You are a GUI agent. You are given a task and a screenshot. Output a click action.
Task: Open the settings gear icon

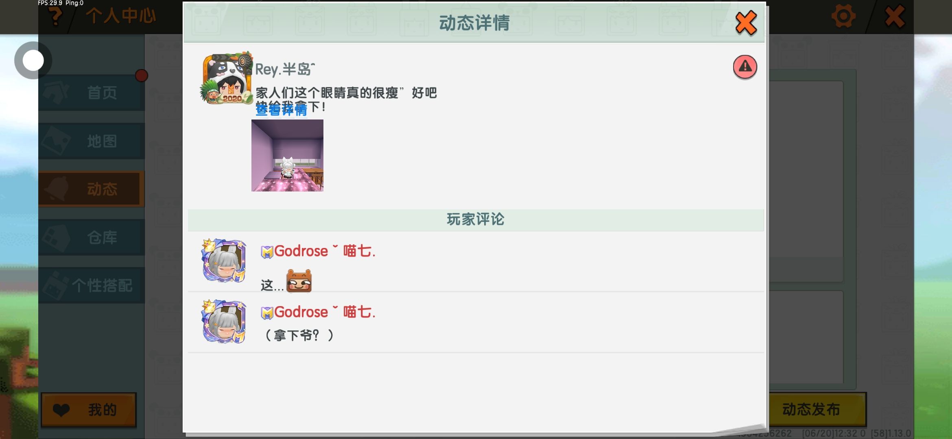tap(843, 17)
